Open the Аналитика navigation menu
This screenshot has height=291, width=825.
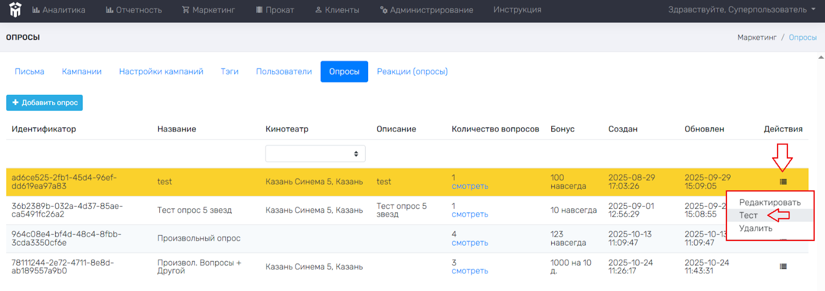coord(59,10)
